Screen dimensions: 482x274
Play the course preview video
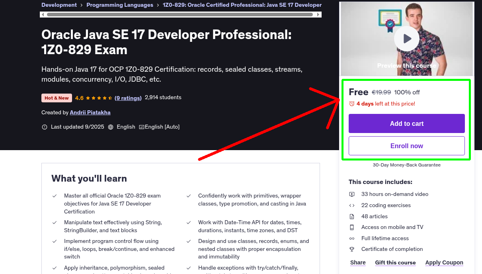point(406,39)
